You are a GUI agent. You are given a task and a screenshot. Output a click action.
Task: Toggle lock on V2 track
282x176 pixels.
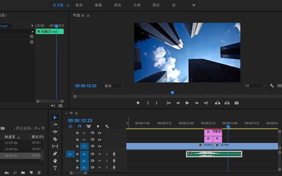coord(77,140)
